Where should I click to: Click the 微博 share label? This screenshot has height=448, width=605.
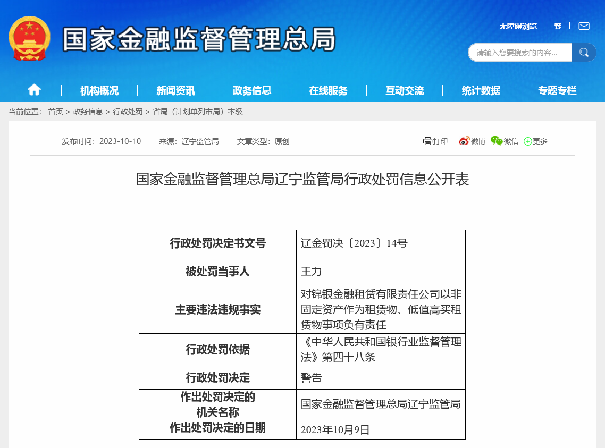click(x=478, y=141)
